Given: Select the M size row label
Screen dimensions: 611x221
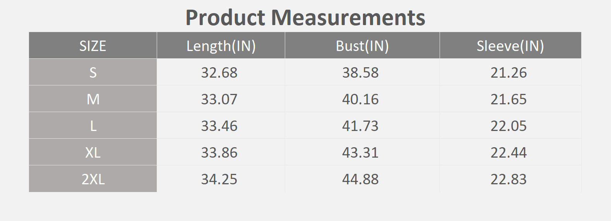Looking at the screenshot, I should pyautogui.click(x=93, y=99).
